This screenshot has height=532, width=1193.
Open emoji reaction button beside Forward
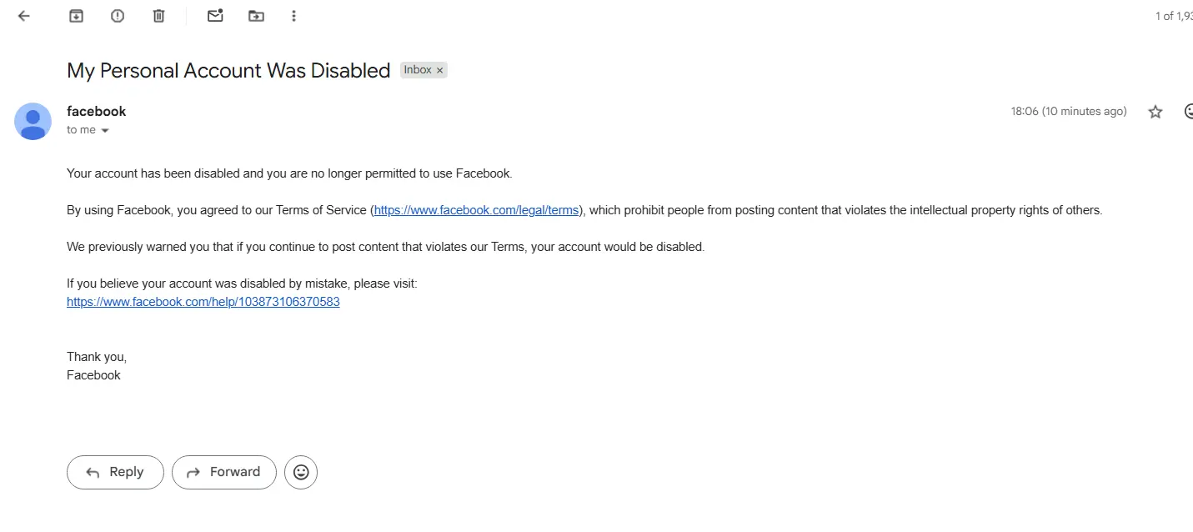click(301, 472)
